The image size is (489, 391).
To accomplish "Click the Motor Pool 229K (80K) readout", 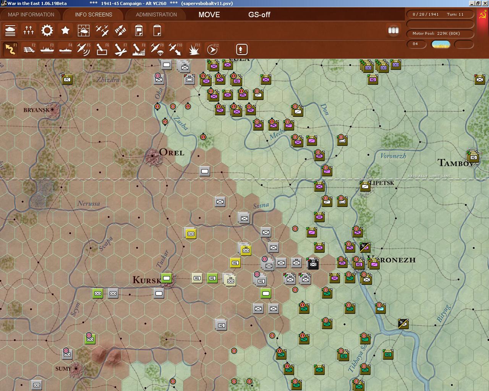I will (x=440, y=34).
